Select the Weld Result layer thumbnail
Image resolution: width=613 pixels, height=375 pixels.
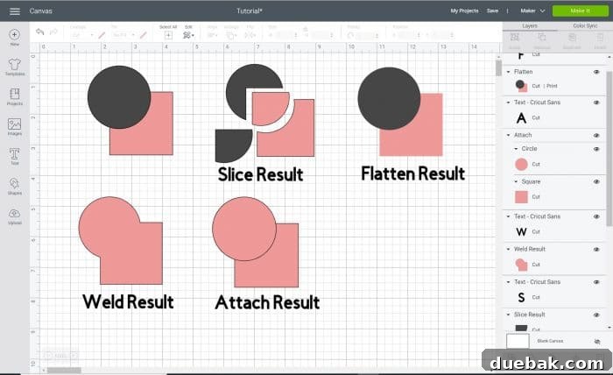[521, 265]
